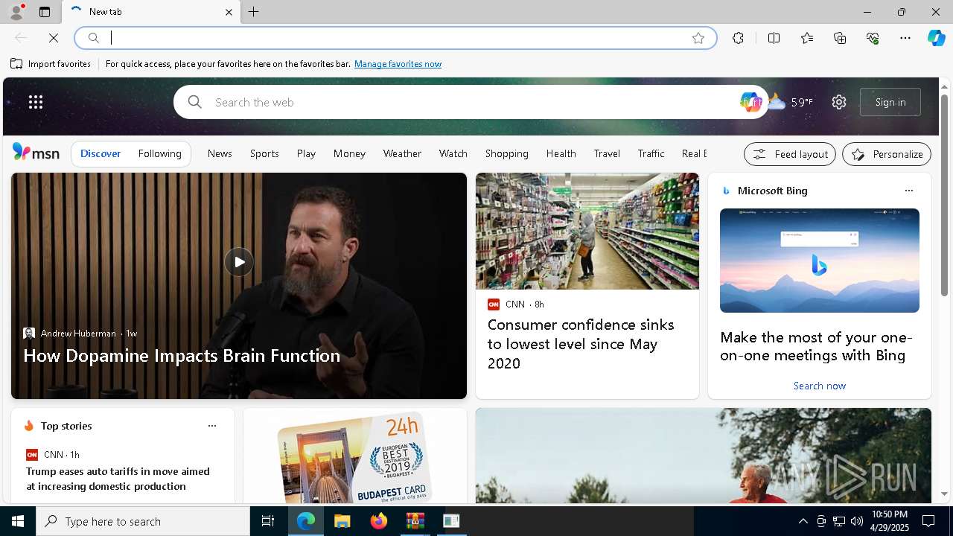The image size is (953, 536).
Task: Open the Sports category
Action: (x=264, y=153)
